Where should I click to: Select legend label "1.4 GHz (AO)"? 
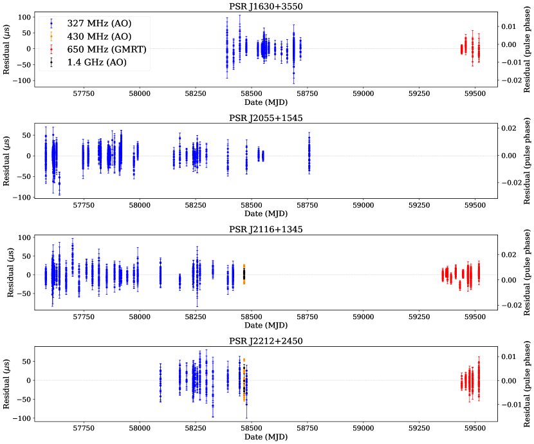97,62
